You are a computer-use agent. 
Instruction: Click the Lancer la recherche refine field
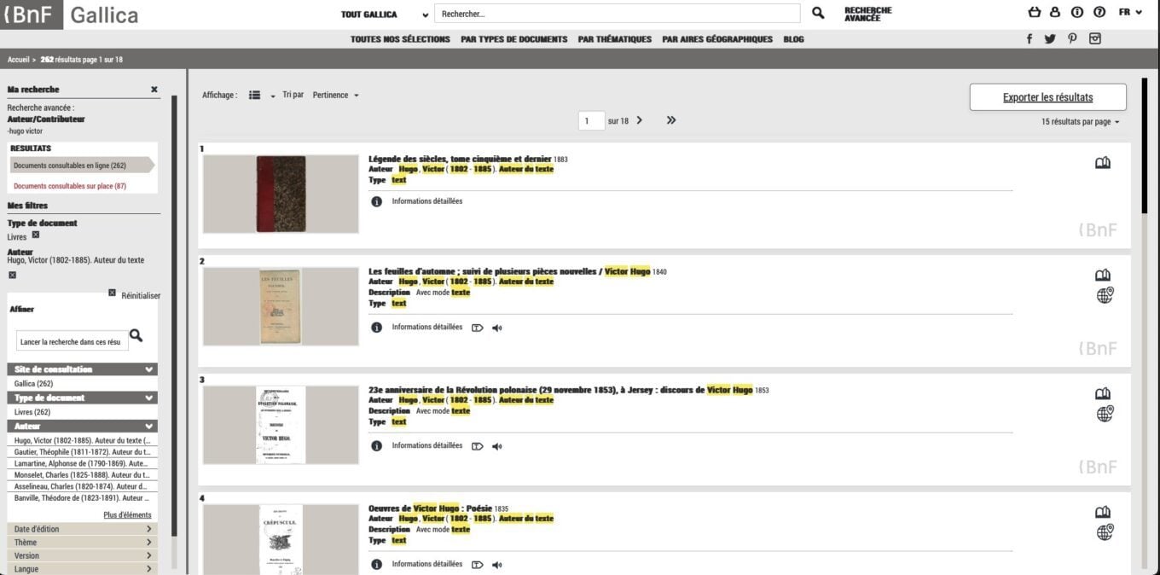pos(72,341)
